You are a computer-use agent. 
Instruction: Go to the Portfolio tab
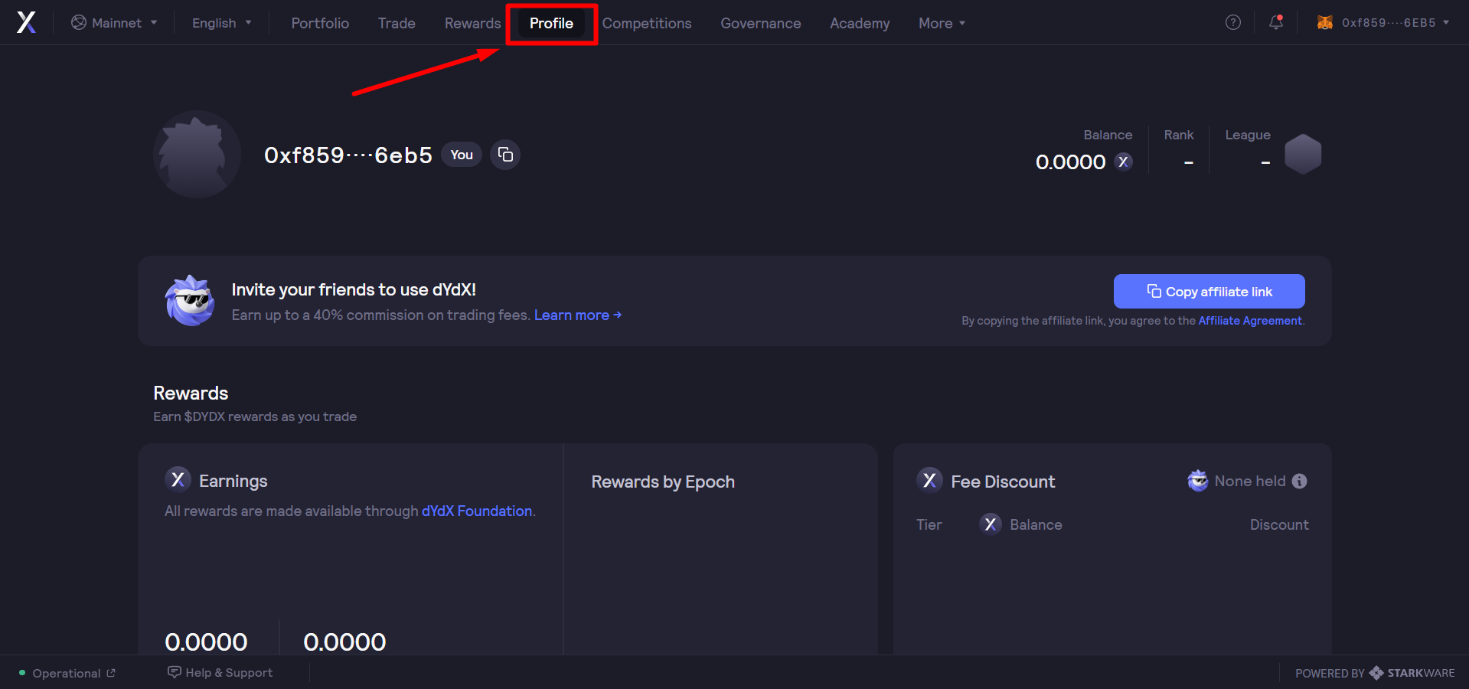tap(320, 23)
